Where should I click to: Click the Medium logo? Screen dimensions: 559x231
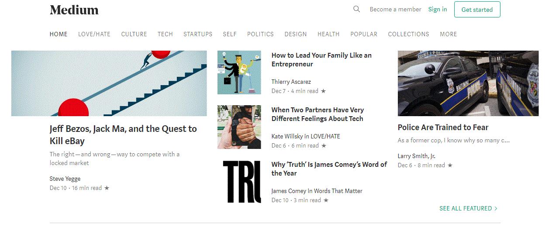click(74, 10)
